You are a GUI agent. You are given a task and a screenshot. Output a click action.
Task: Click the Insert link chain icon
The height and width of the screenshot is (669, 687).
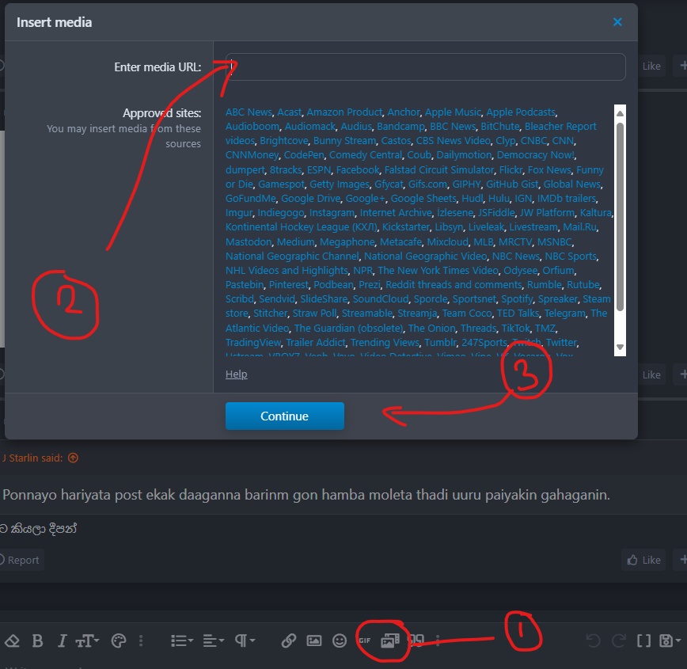289,641
